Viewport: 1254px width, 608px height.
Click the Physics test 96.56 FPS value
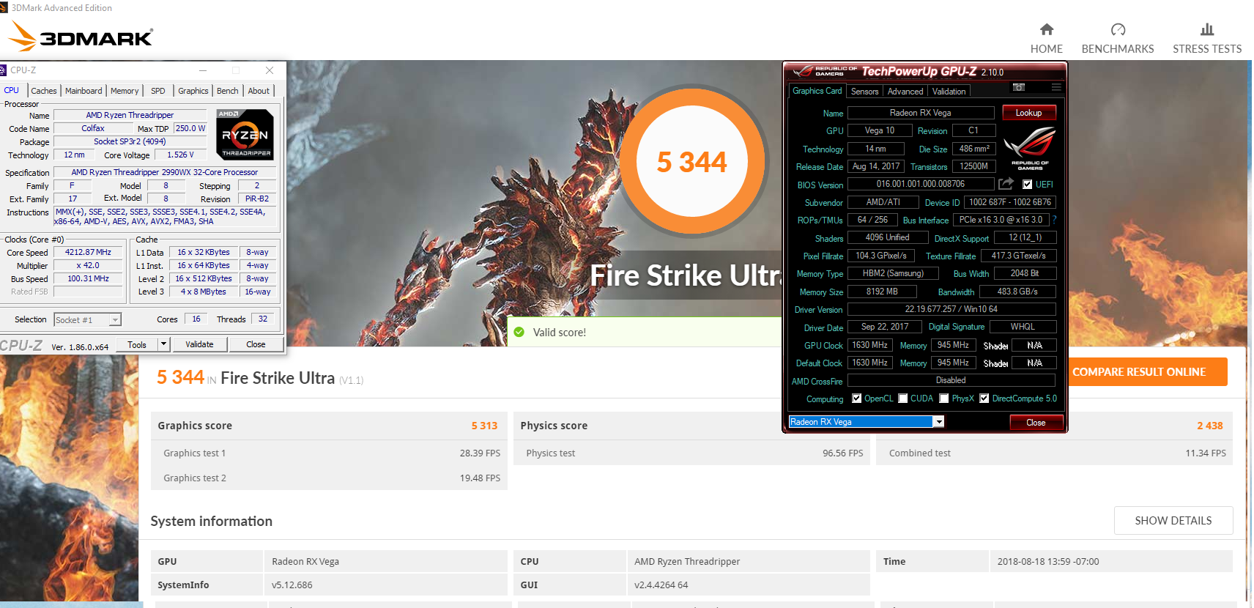(842, 453)
